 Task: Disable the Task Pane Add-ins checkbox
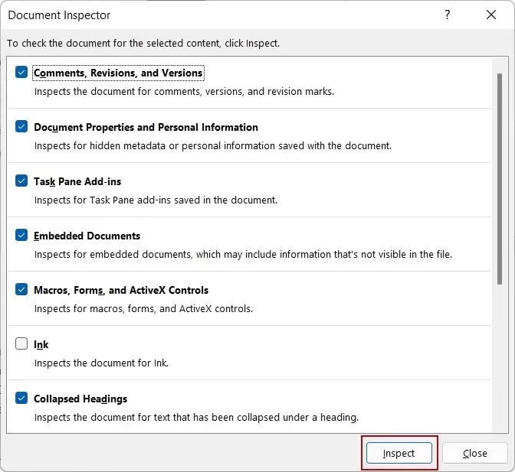click(21, 181)
